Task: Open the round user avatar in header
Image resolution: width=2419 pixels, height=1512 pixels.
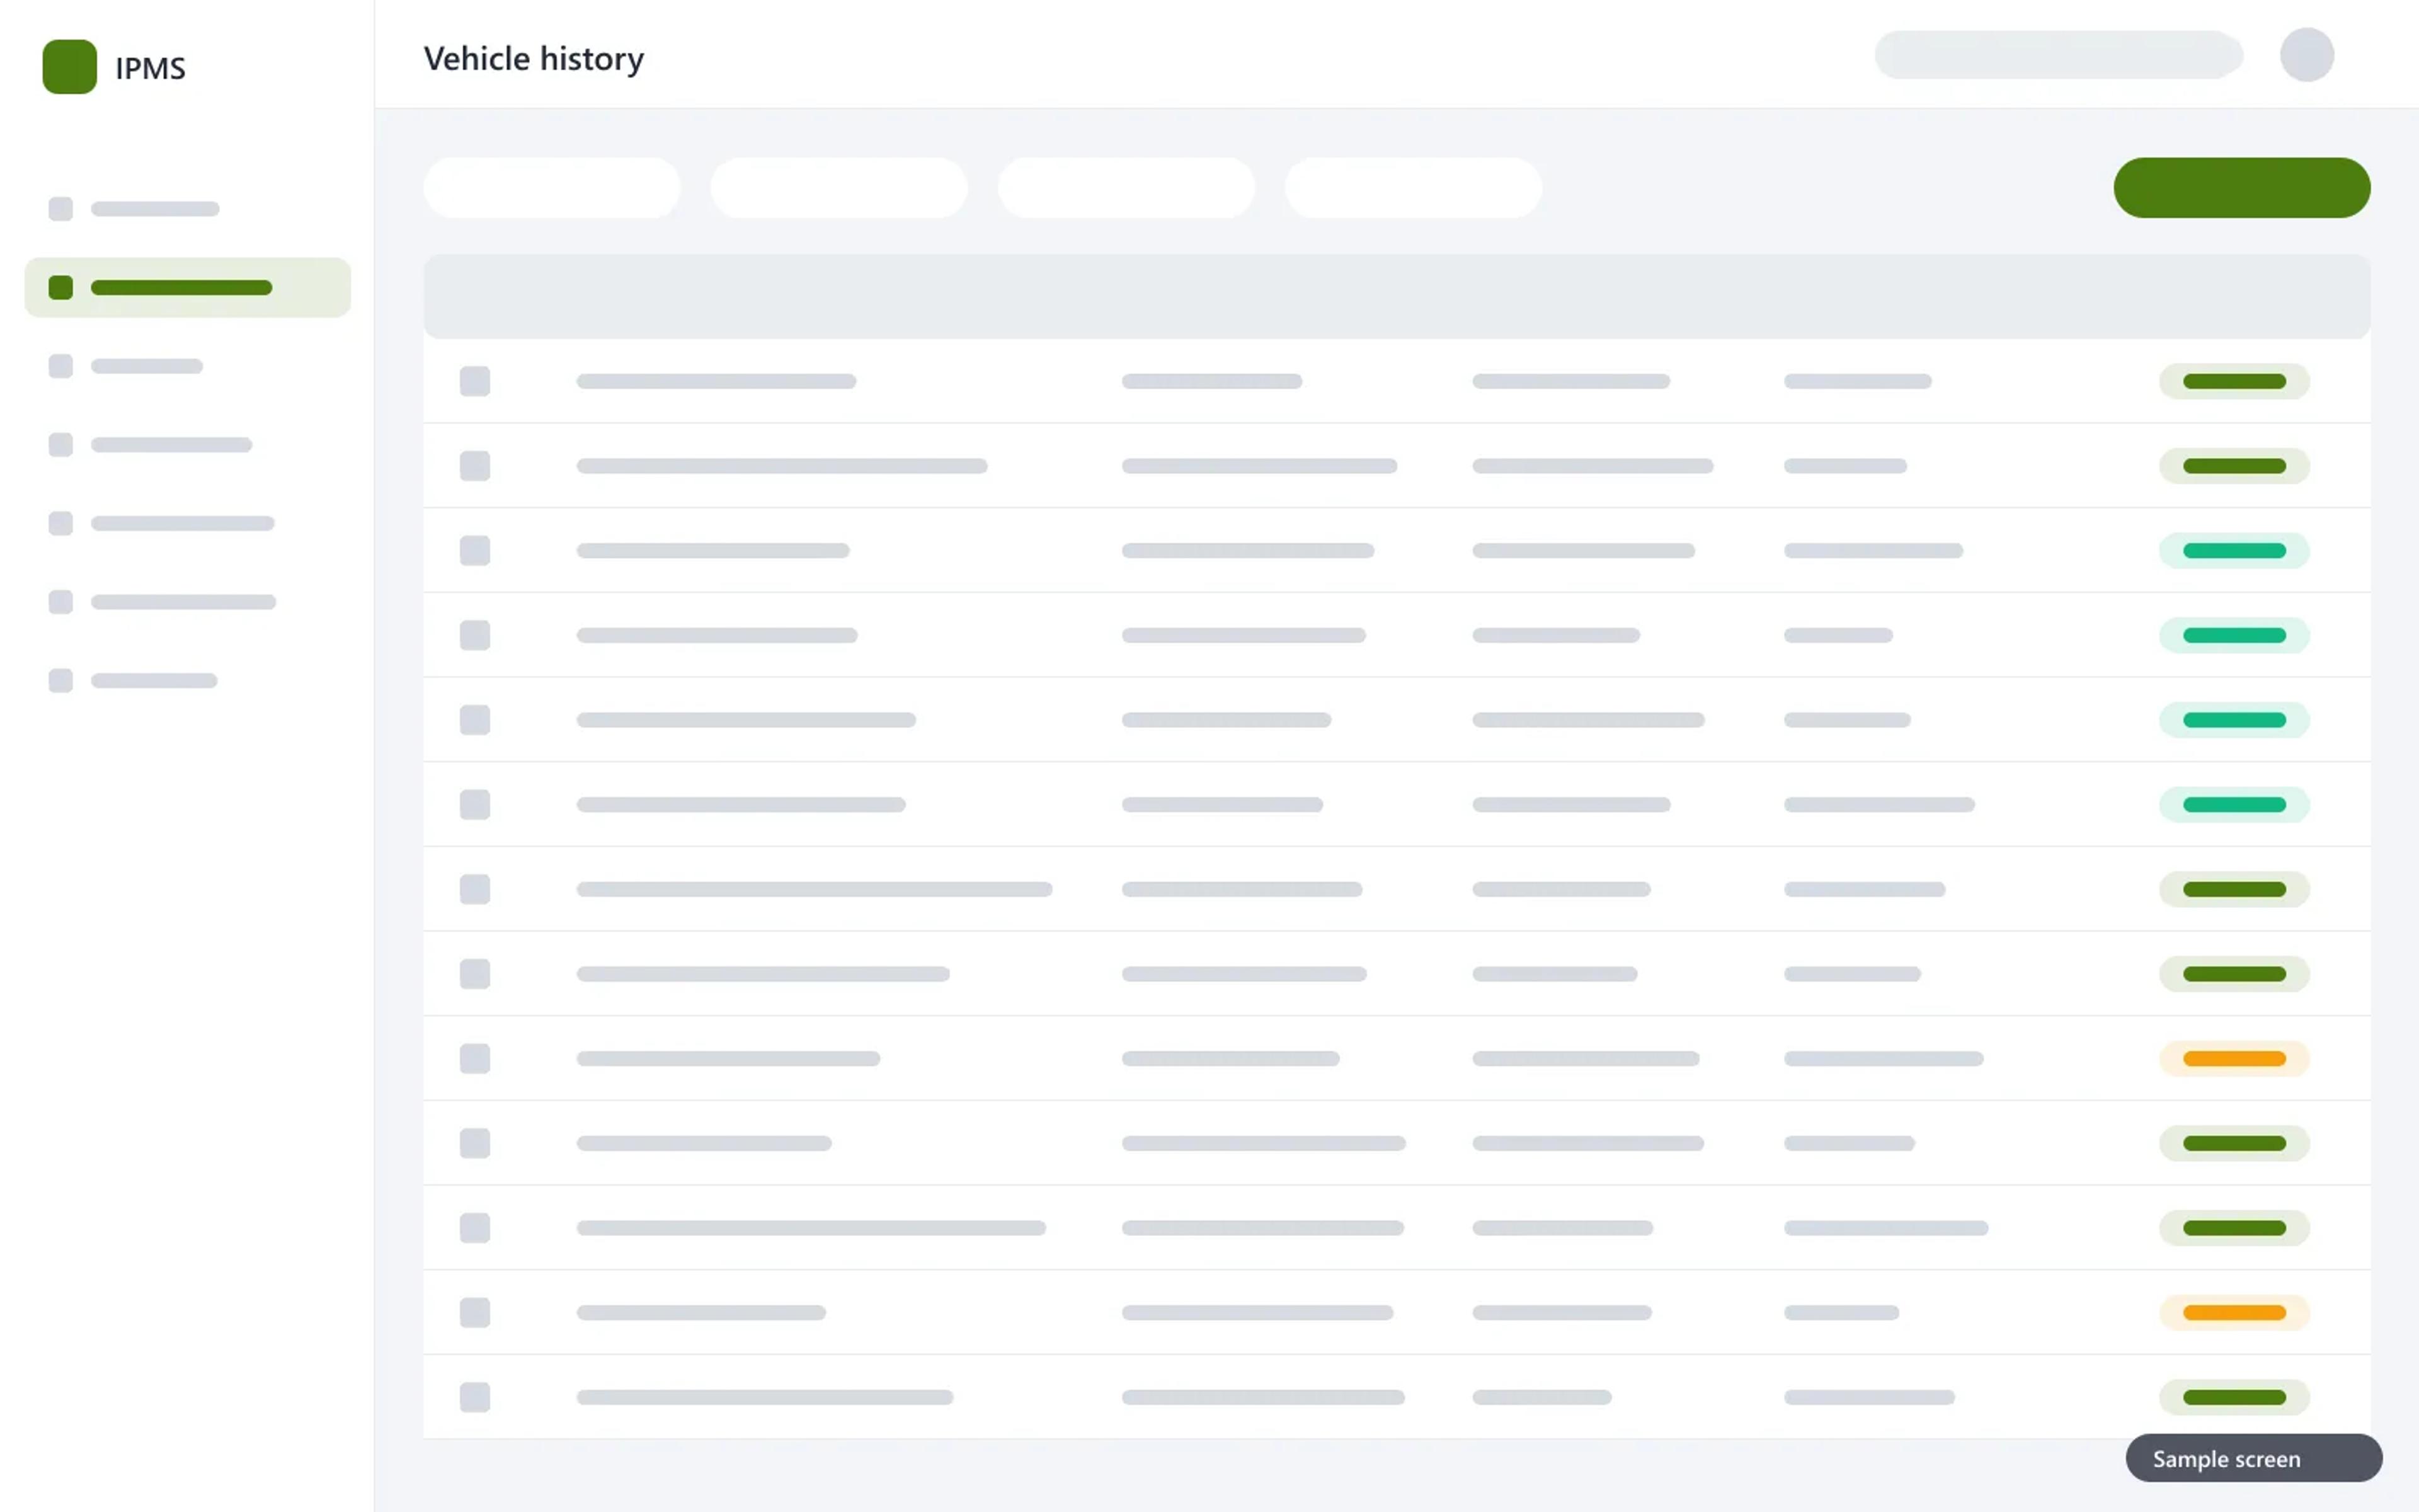Action: point(2306,55)
